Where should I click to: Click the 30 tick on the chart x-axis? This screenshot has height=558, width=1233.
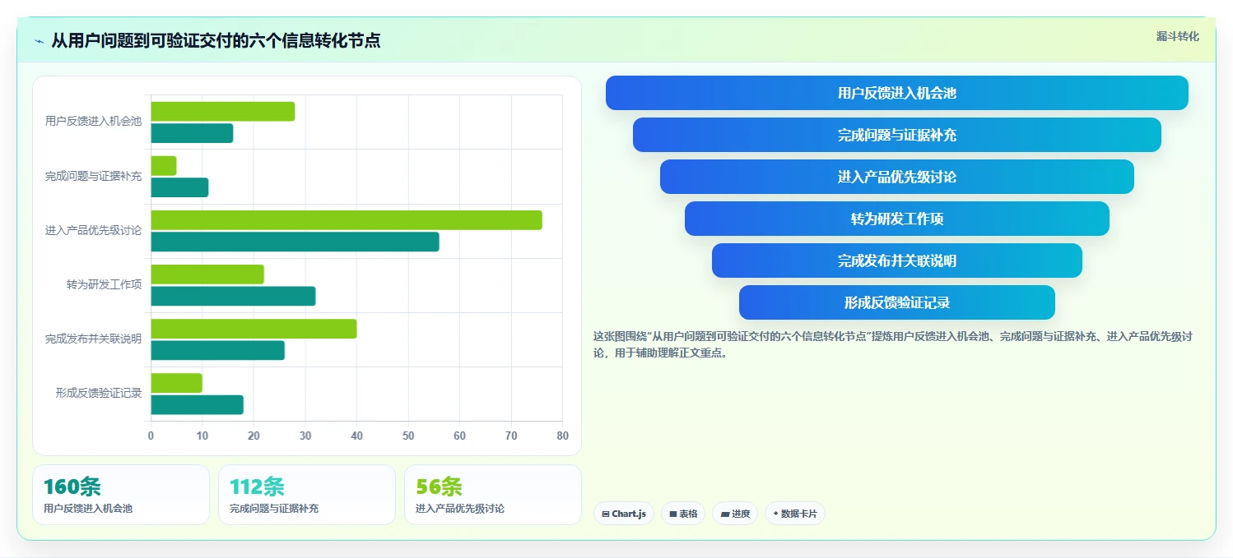click(305, 436)
